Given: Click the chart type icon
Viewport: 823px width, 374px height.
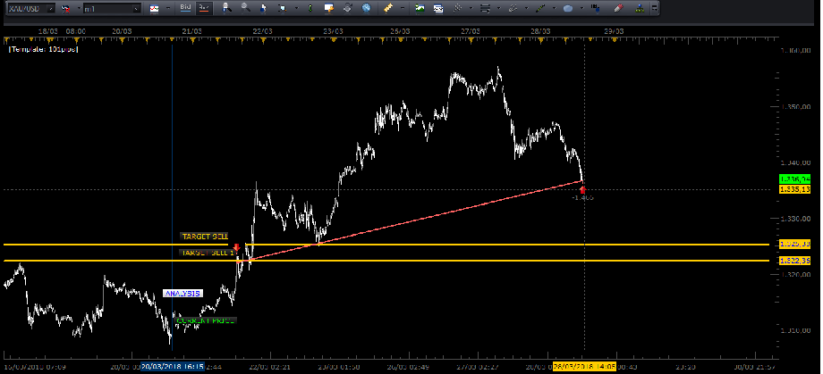Looking at the screenshot, I should point(154,8).
